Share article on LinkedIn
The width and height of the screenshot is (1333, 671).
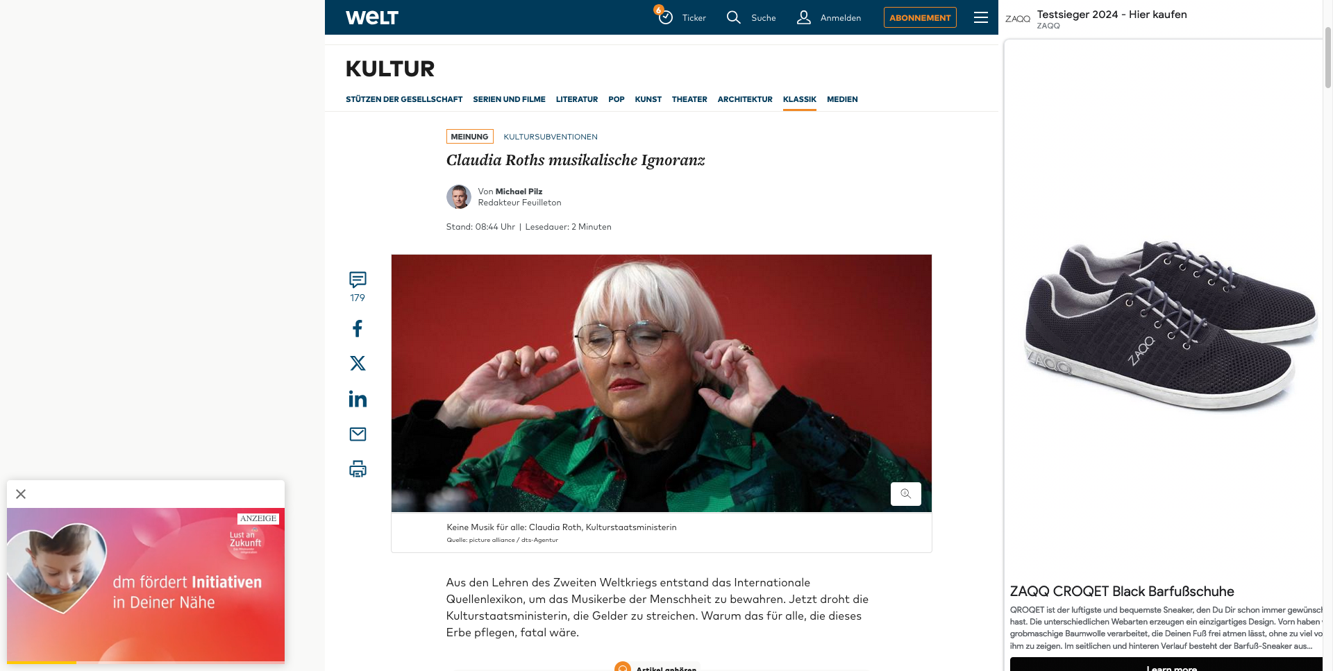click(358, 398)
